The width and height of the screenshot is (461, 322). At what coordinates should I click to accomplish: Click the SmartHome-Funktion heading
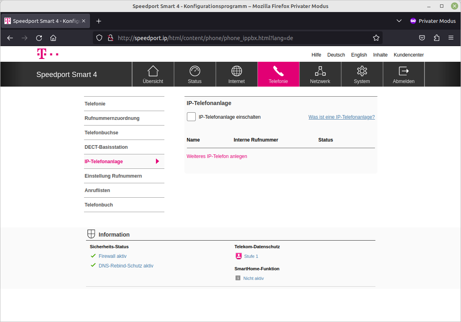point(257,269)
